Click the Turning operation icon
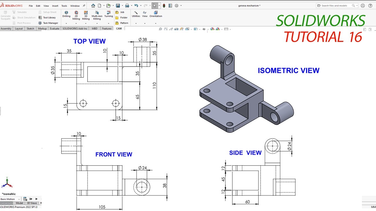376x211 pixels. click(x=108, y=13)
